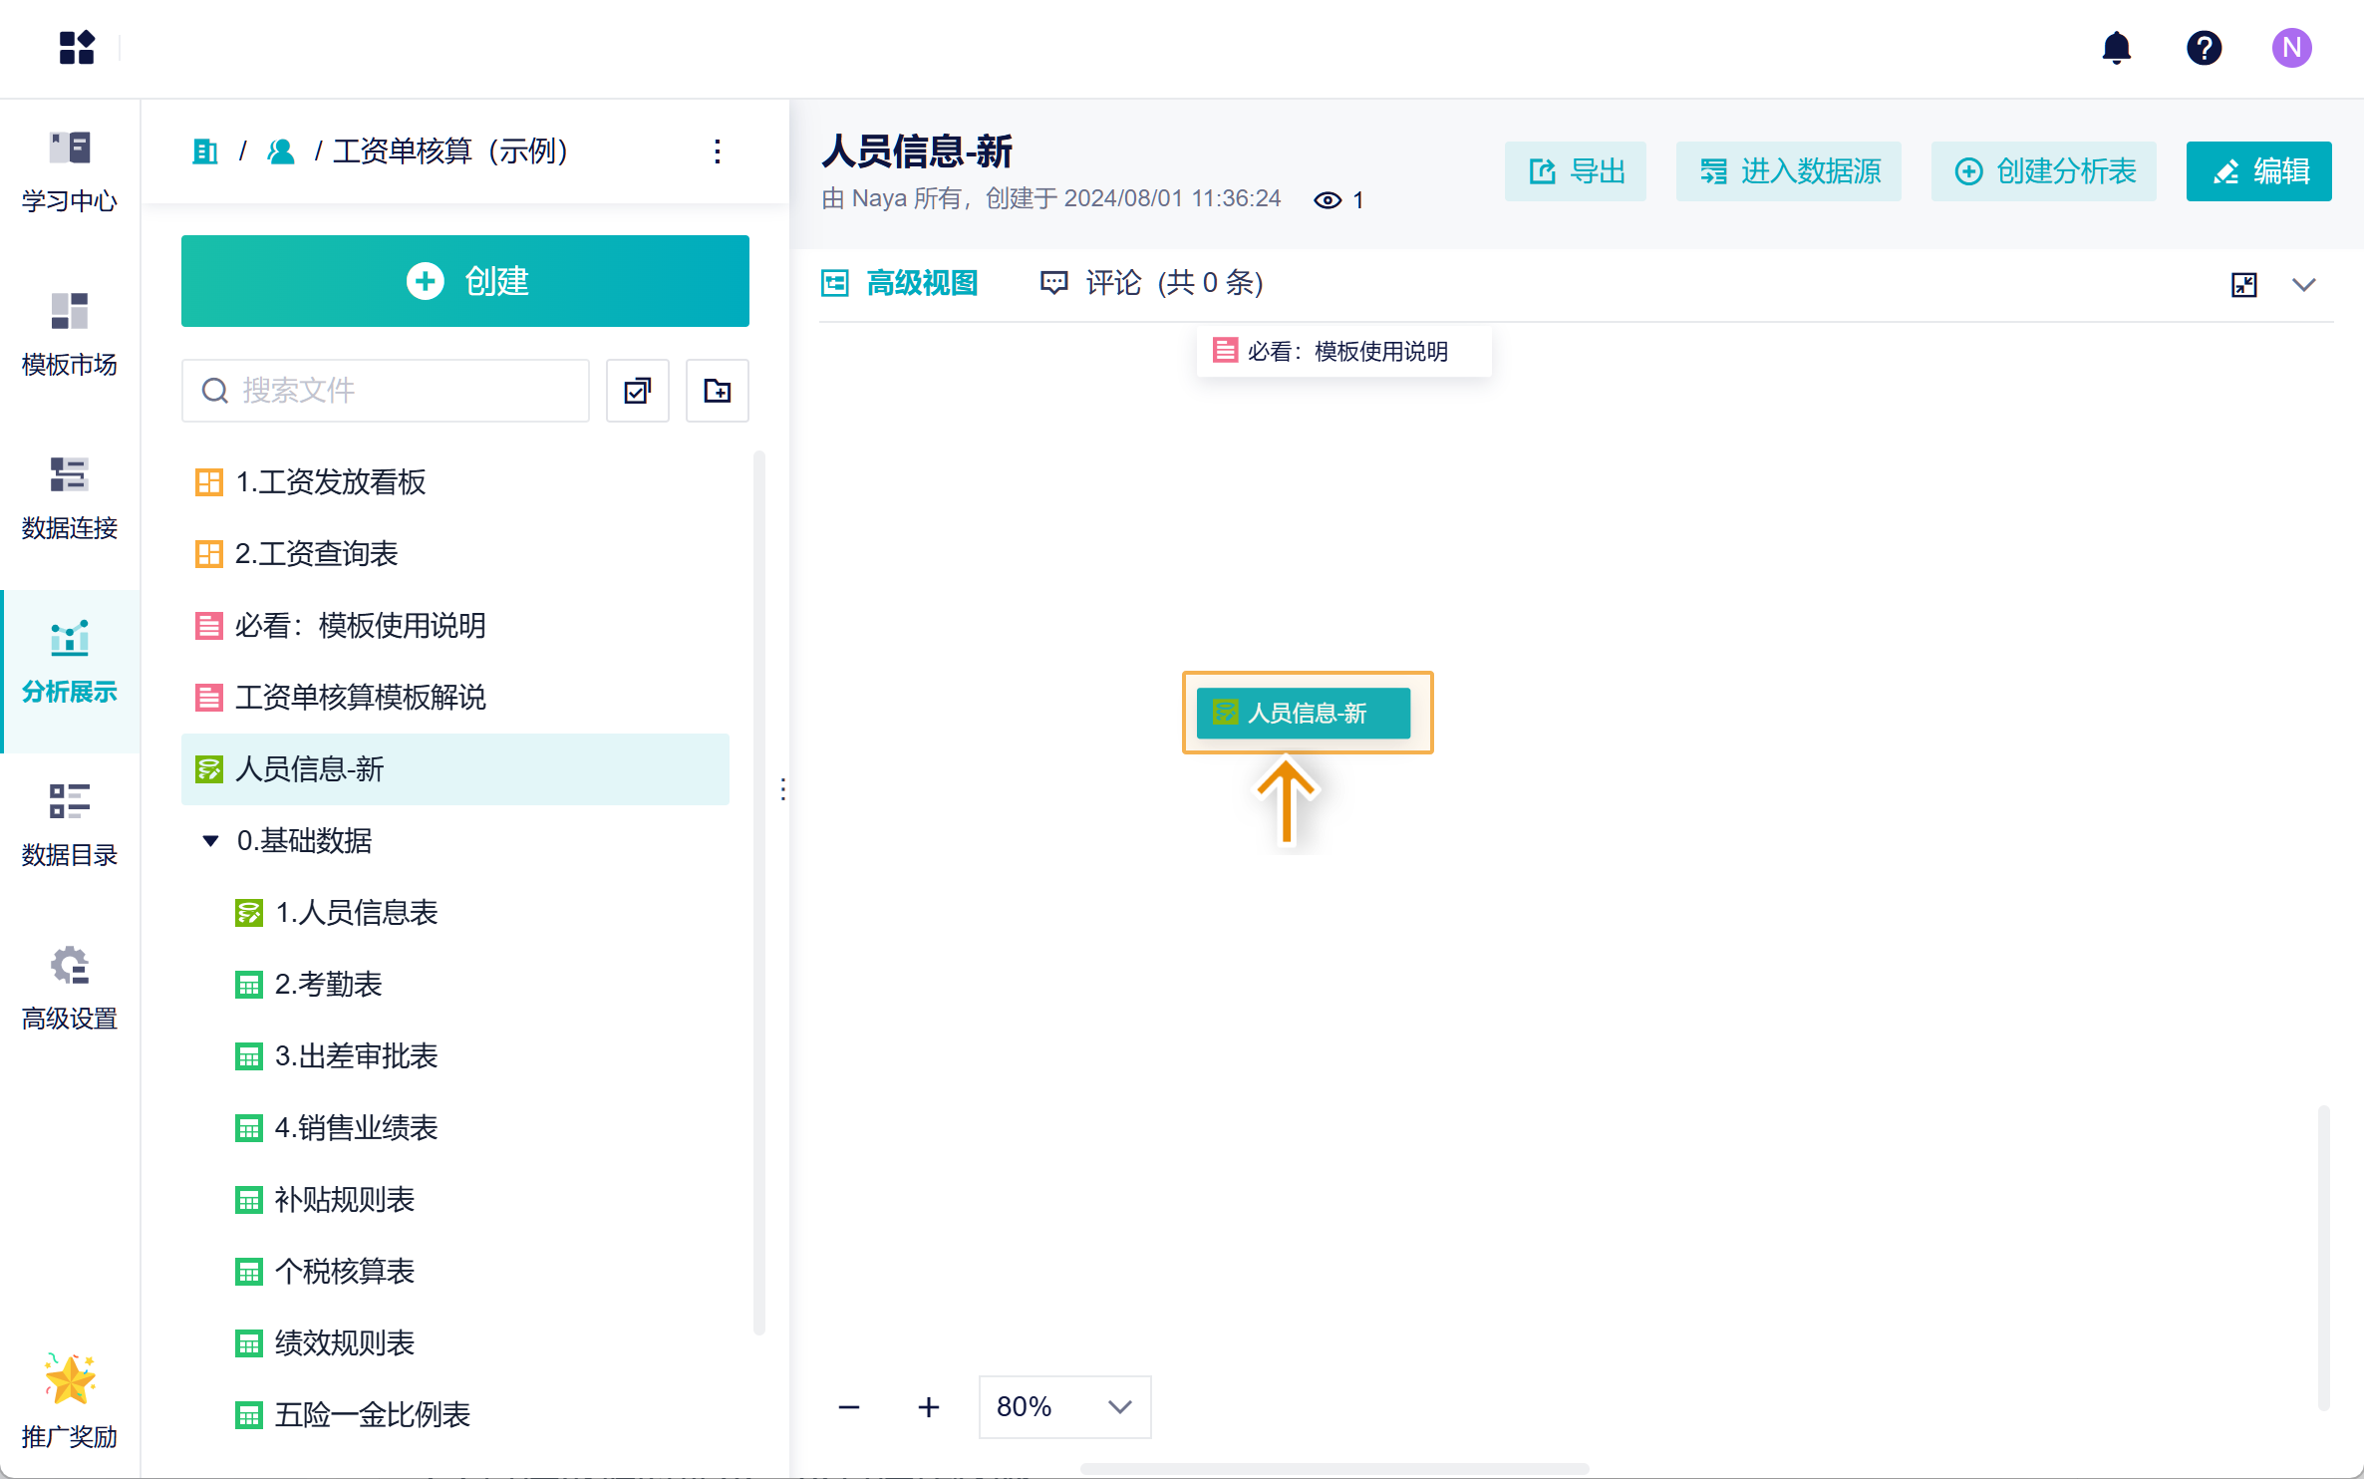Click the minimap view icon

2243,285
